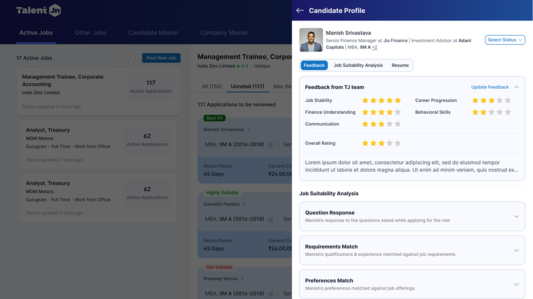Image resolution: width=533 pixels, height=299 pixels.
Task: Set Overall Rating to fourth star
Action: [389, 143]
